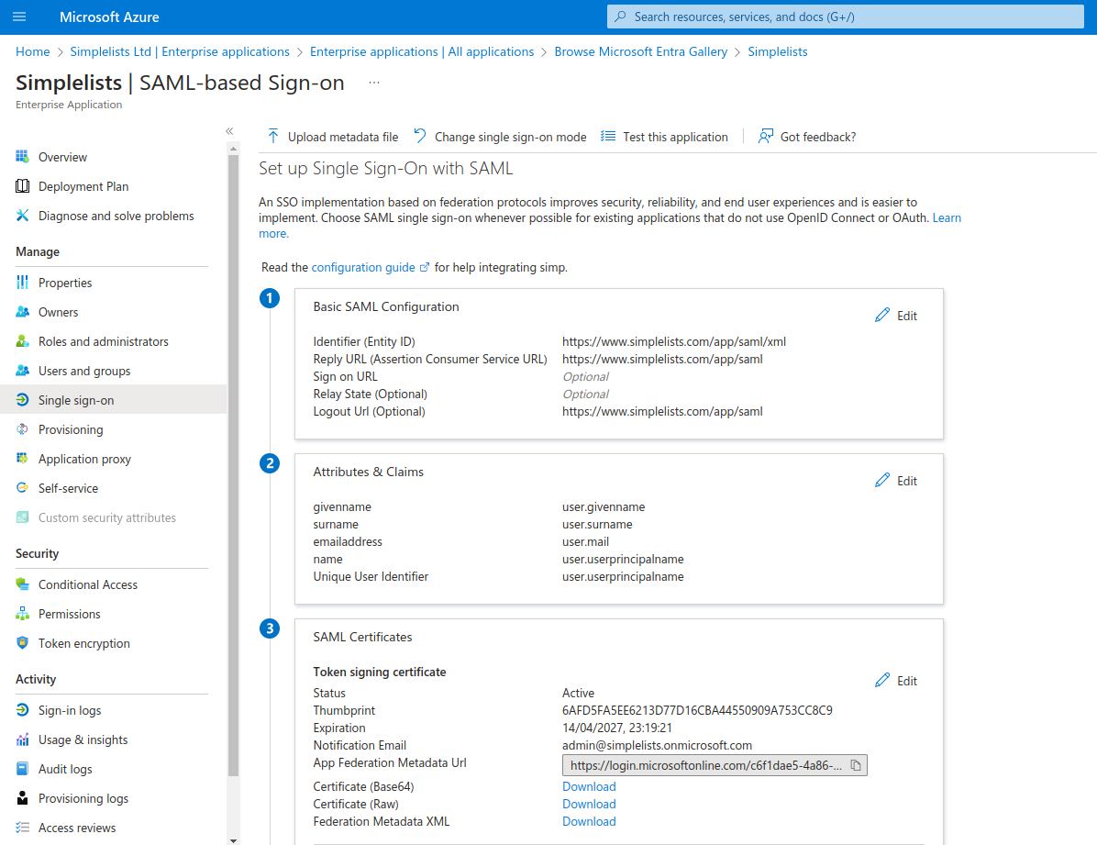Click the Conditional Access icon
1097x845 pixels.
[x=22, y=584]
